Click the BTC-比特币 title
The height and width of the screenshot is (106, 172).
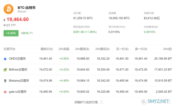point(27,8)
